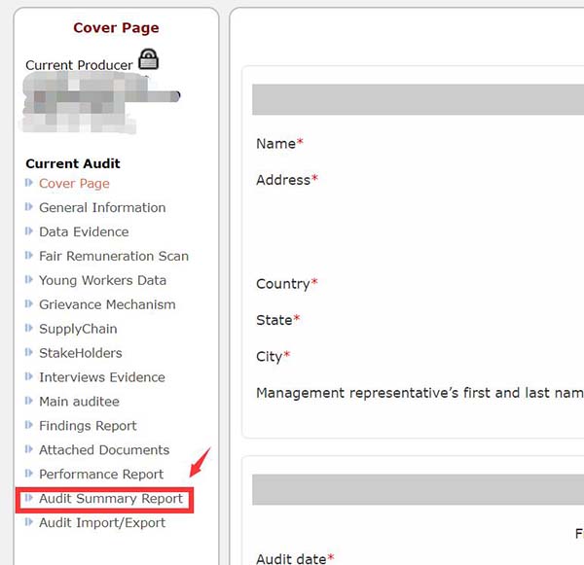
Task: Open the Audit Summary Report
Action: (x=111, y=499)
